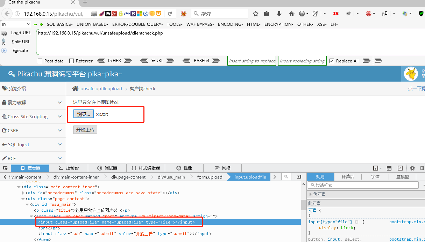Open DevTools settings gear icon
425x242 pixels.
coord(412,168)
